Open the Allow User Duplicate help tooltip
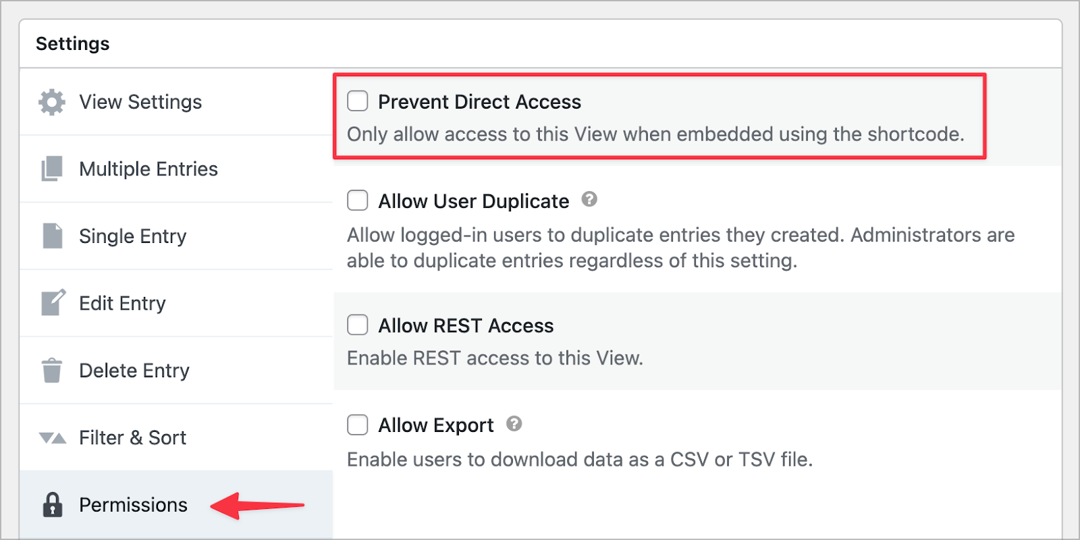 pyautogui.click(x=588, y=199)
